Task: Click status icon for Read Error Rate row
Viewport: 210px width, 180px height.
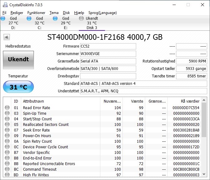Action: (x=7, y=108)
